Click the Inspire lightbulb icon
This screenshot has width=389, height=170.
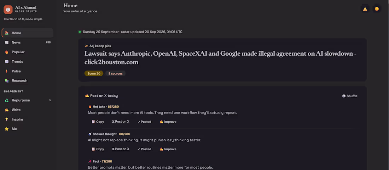pyautogui.click(x=7, y=119)
